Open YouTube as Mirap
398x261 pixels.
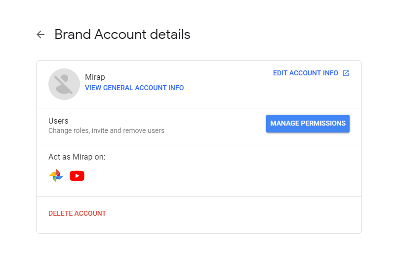(77, 176)
